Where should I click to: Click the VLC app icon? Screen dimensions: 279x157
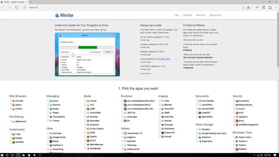[x=88, y=105]
